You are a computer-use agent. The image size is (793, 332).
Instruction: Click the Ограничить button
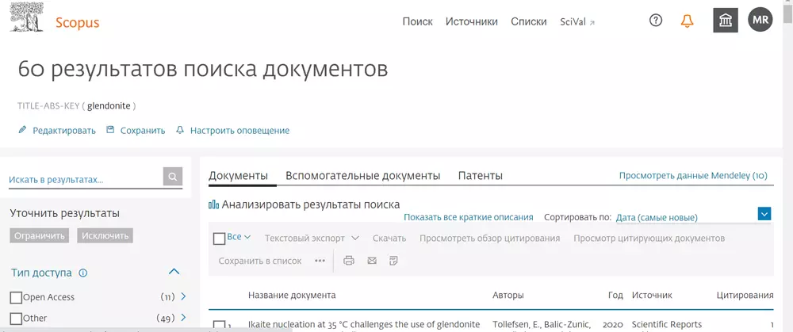click(40, 235)
